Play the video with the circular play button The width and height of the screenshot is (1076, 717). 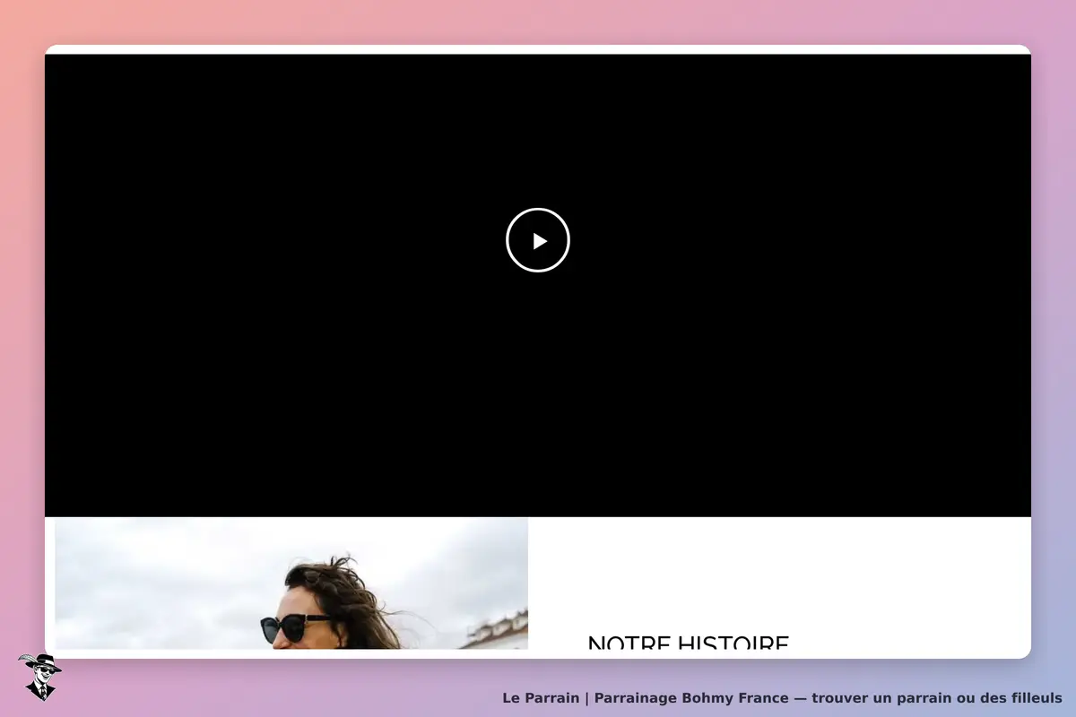(x=538, y=240)
